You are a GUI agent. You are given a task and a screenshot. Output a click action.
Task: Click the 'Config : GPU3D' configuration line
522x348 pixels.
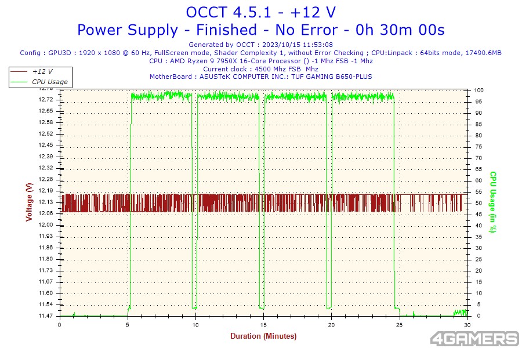260,53
